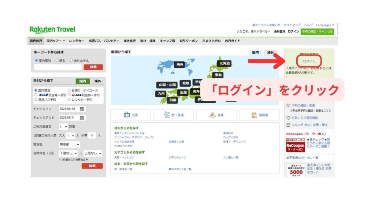Image resolution: width=375 pixels, height=197 pixels.
Task: Open the サイトマップ link
Action: pyautogui.click(x=292, y=25)
